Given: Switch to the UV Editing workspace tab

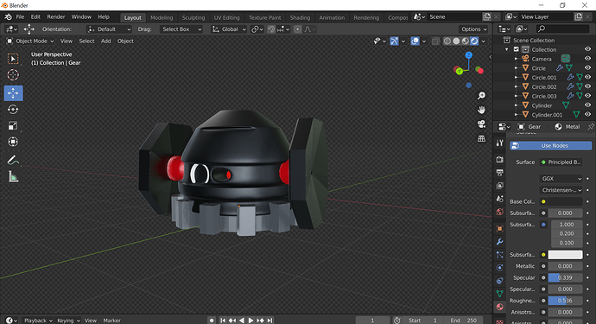Looking at the screenshot, I should coord(226,17).
